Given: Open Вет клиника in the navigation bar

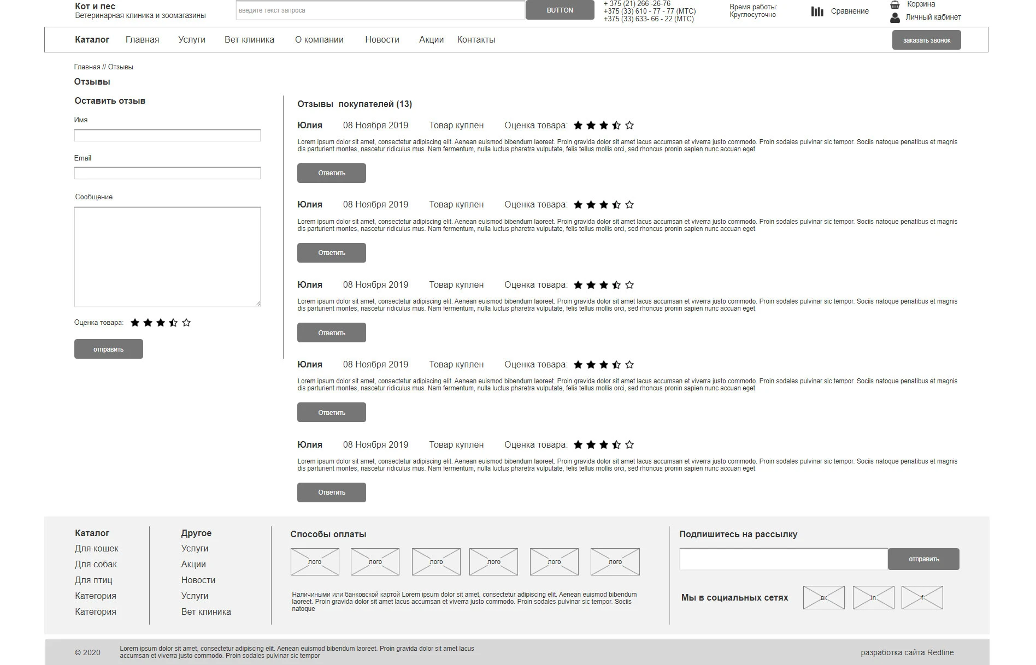Looking at the screenshot, I should [250, 40].
